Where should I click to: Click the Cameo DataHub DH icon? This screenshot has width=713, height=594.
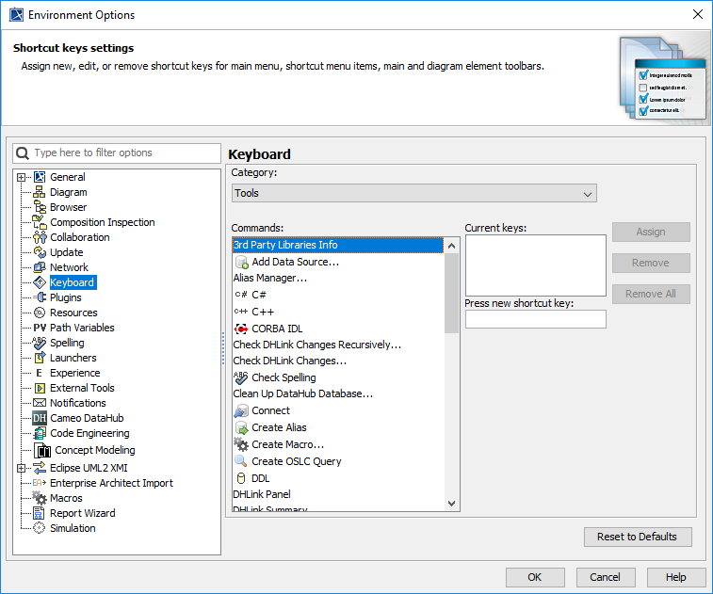click(x=40, y=418)
